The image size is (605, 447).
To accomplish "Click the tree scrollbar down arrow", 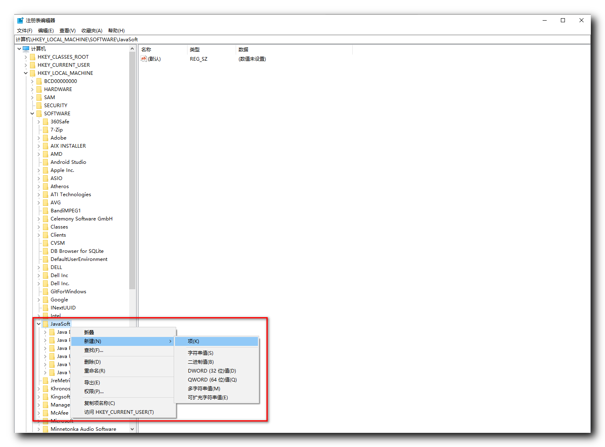I will pos(132,429).
